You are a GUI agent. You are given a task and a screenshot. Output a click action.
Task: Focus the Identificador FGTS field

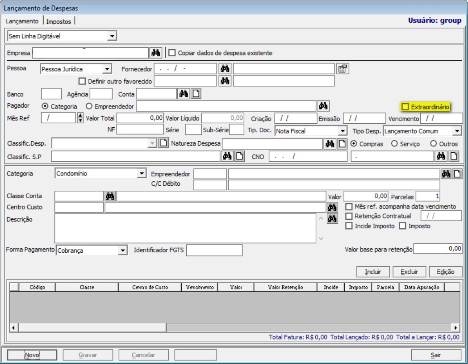click(x=214, y=250)
